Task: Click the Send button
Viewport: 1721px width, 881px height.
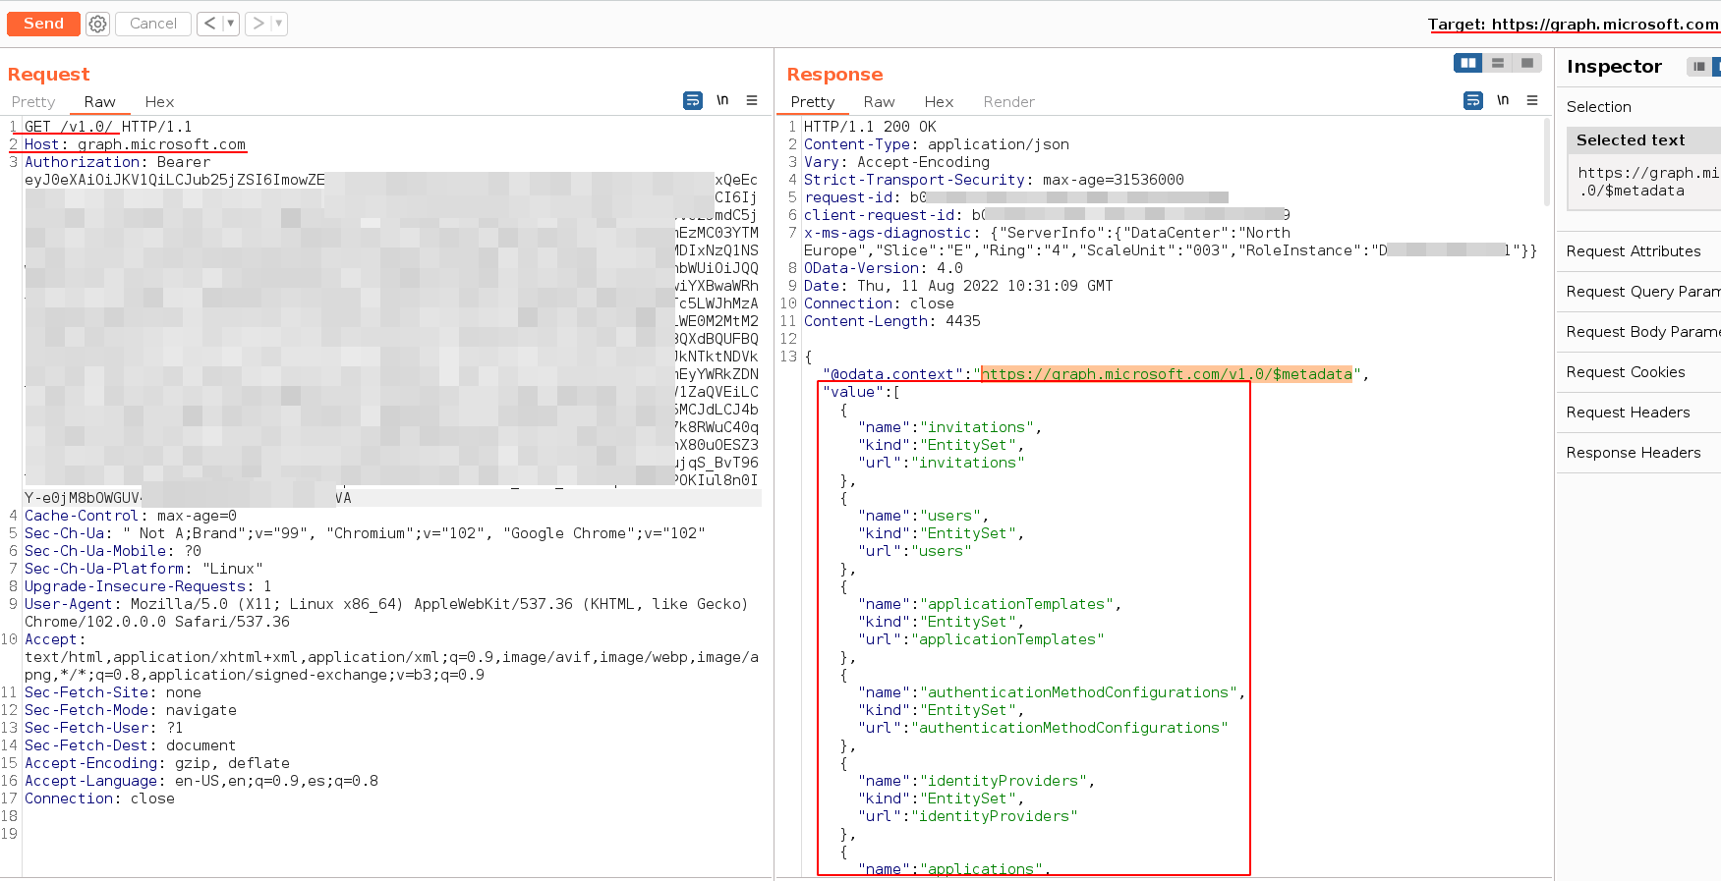Action: click(x=43, y=24)
